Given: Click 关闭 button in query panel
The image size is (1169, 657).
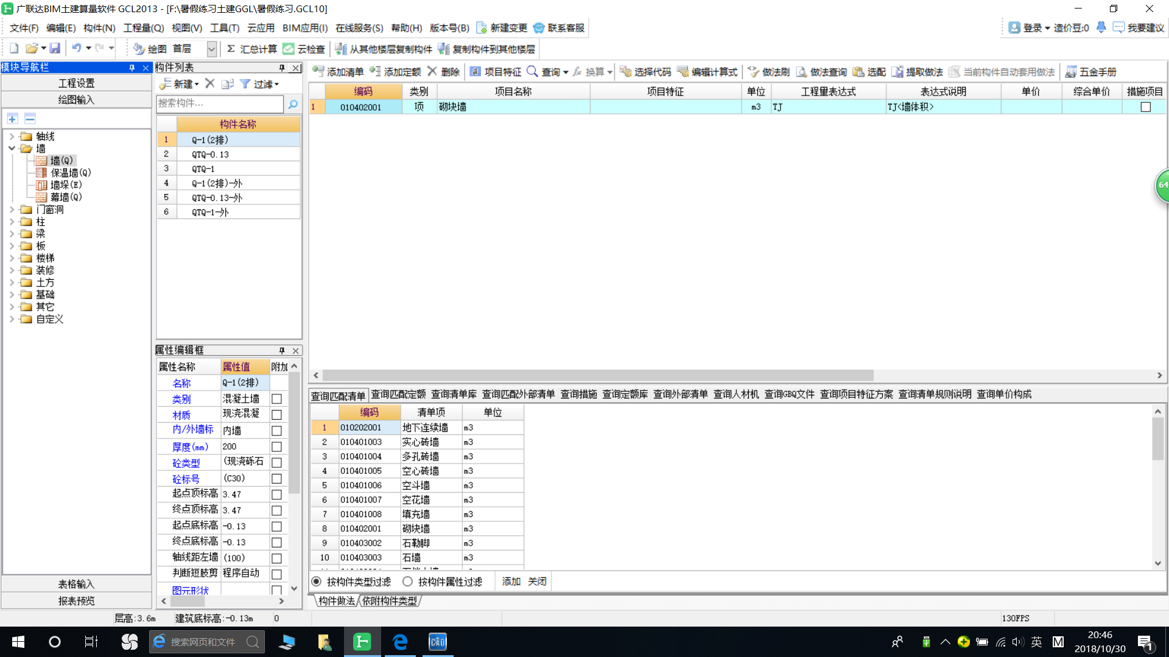Looking at the screenshot, I should [537, 582].
